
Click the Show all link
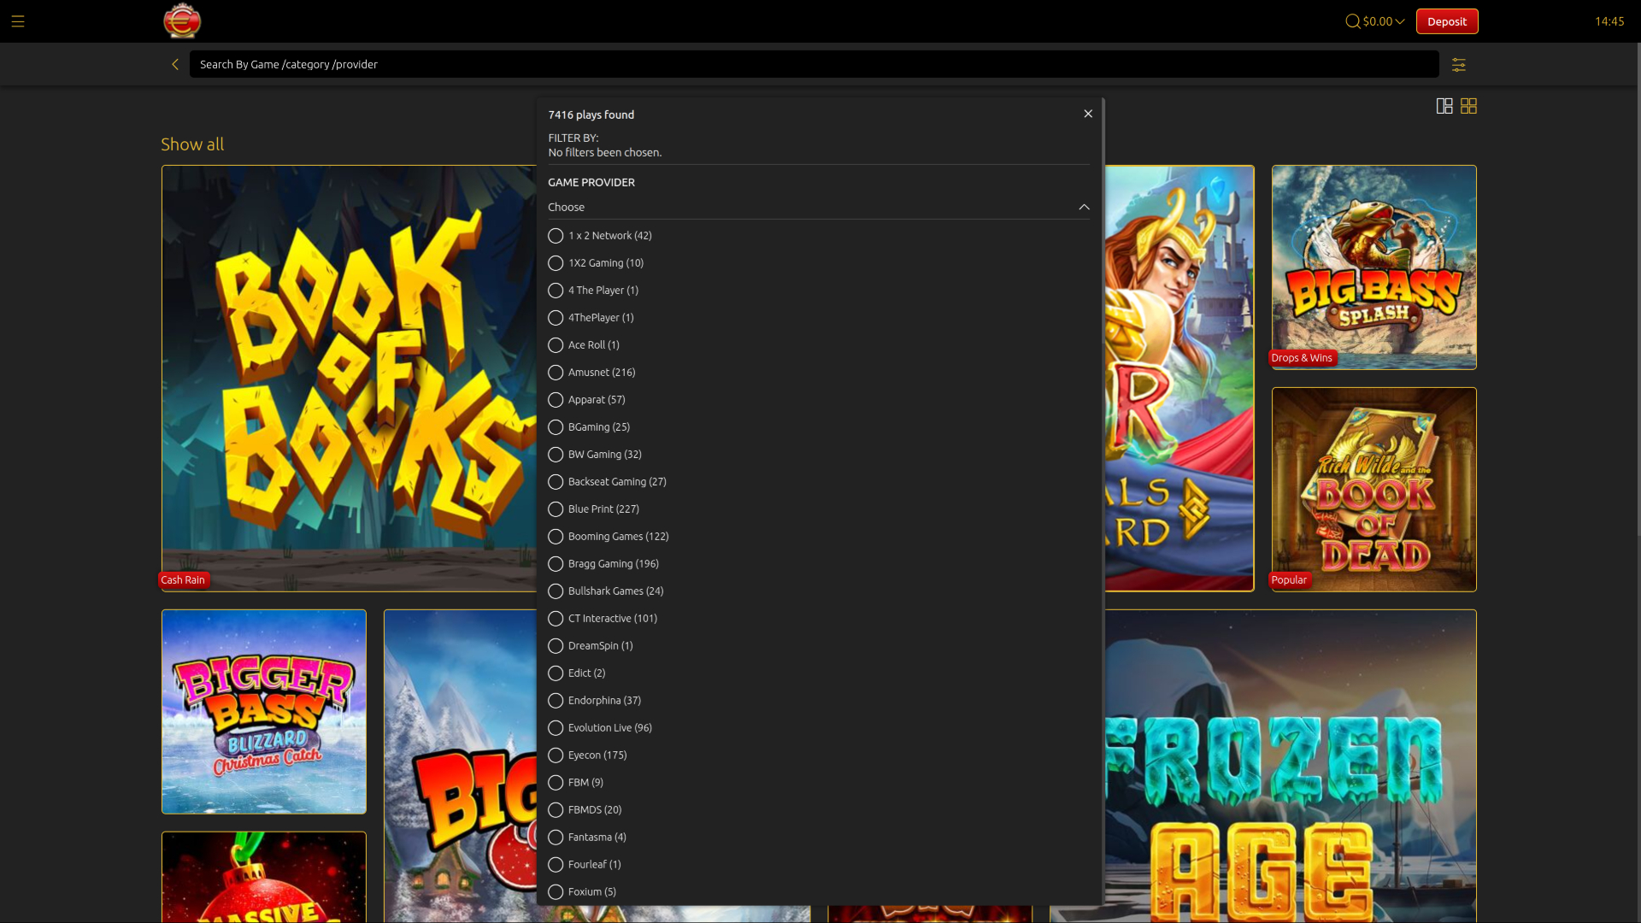192,144
